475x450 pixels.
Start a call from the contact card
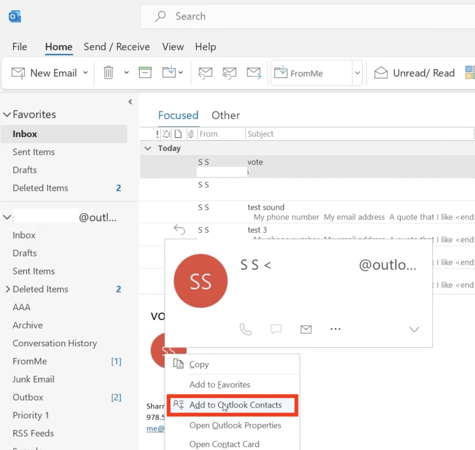pos(246,329)
